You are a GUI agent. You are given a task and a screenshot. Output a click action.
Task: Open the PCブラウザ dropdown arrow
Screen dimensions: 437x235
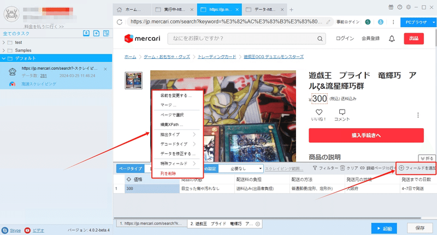point(434,22)
